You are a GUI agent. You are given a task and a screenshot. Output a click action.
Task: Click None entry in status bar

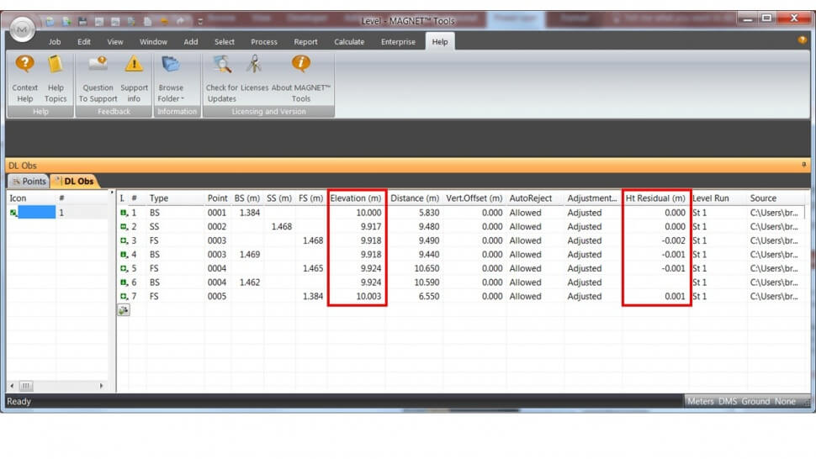coord(785,401)
